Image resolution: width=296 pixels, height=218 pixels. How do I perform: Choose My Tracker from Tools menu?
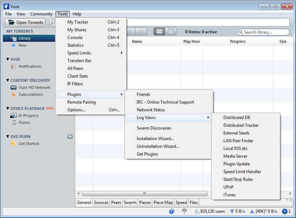91,22
